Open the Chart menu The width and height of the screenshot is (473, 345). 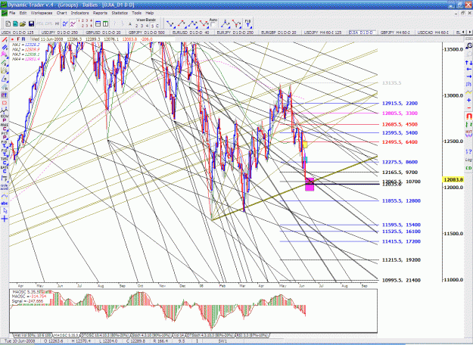(61, 13)
